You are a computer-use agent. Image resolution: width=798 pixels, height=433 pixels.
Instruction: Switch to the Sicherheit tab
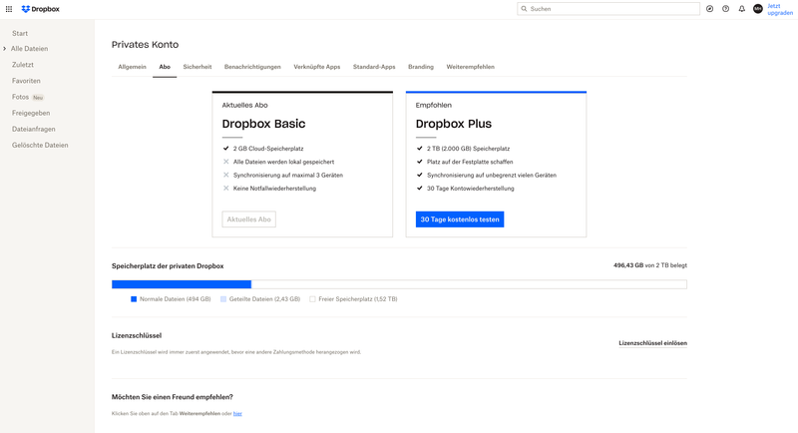[x=197, y=67]
